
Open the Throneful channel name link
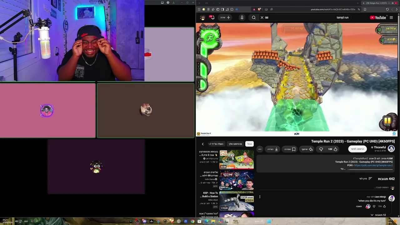pyautogui.click(x=380, y=147)
